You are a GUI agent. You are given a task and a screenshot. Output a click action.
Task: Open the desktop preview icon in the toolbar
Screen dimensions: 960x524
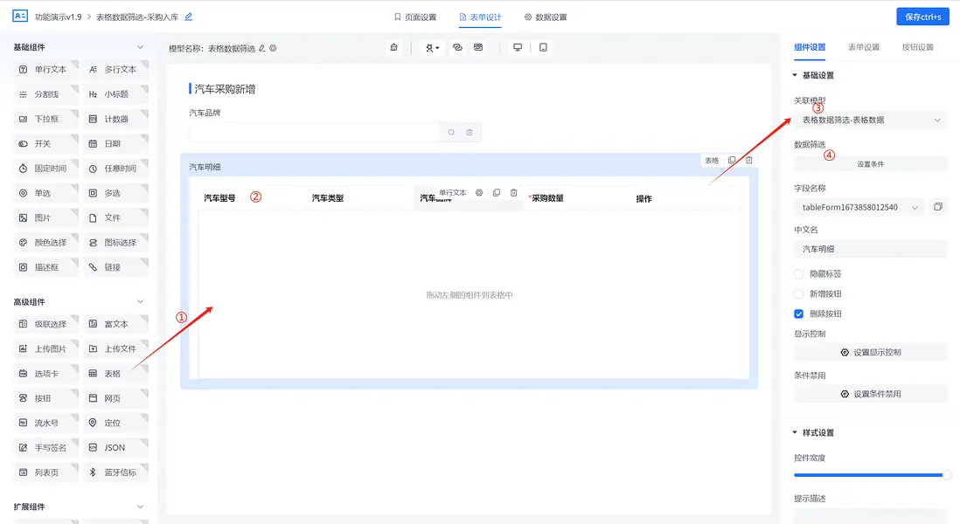tap(516, 46)
